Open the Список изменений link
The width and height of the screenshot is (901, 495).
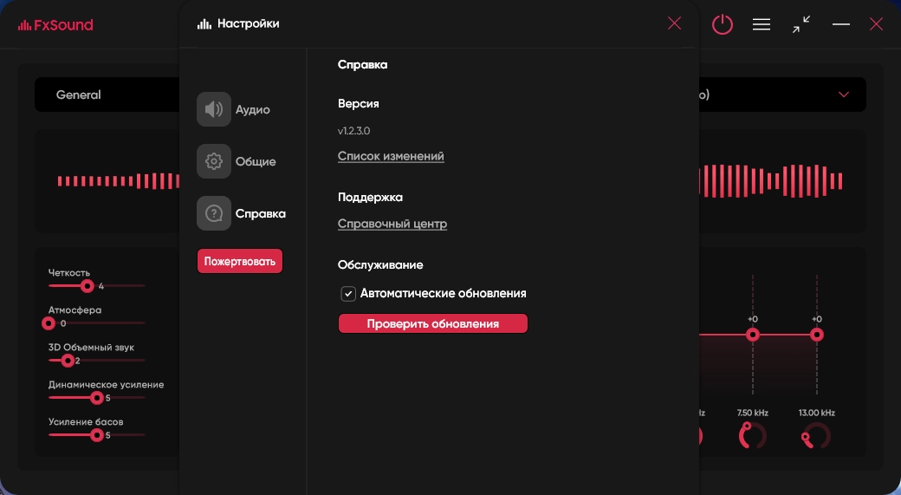pyautogui.click(x=391, y=156)
